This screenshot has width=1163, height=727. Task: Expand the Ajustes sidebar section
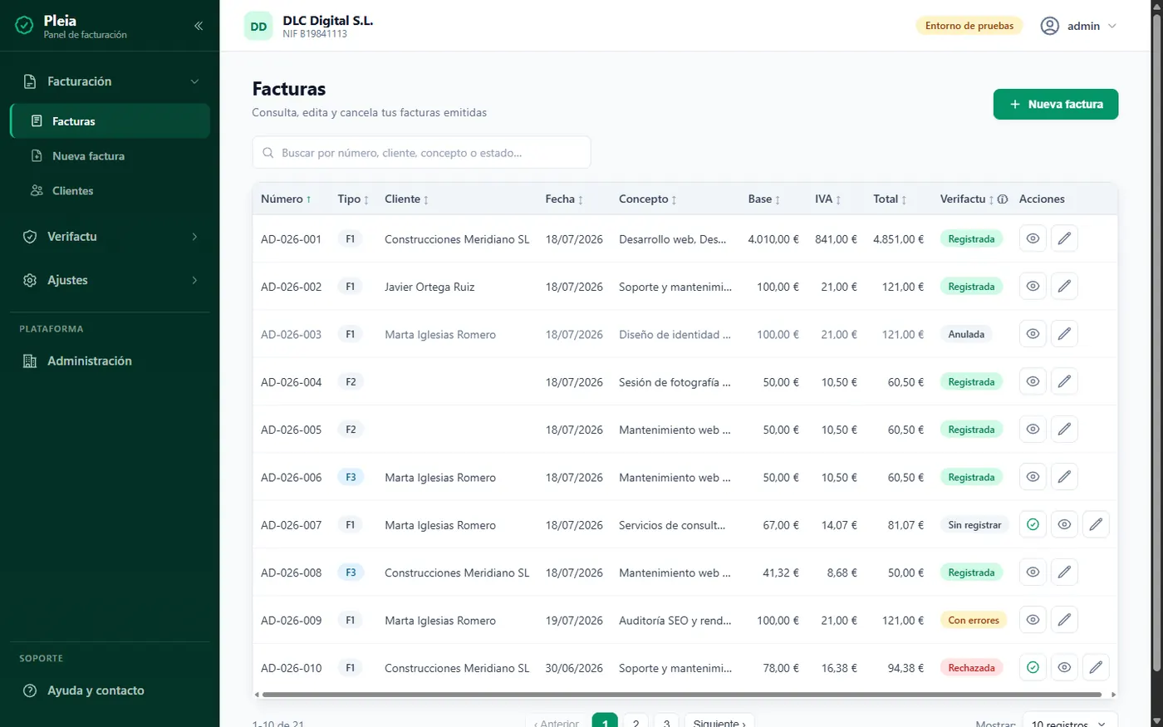110,280
